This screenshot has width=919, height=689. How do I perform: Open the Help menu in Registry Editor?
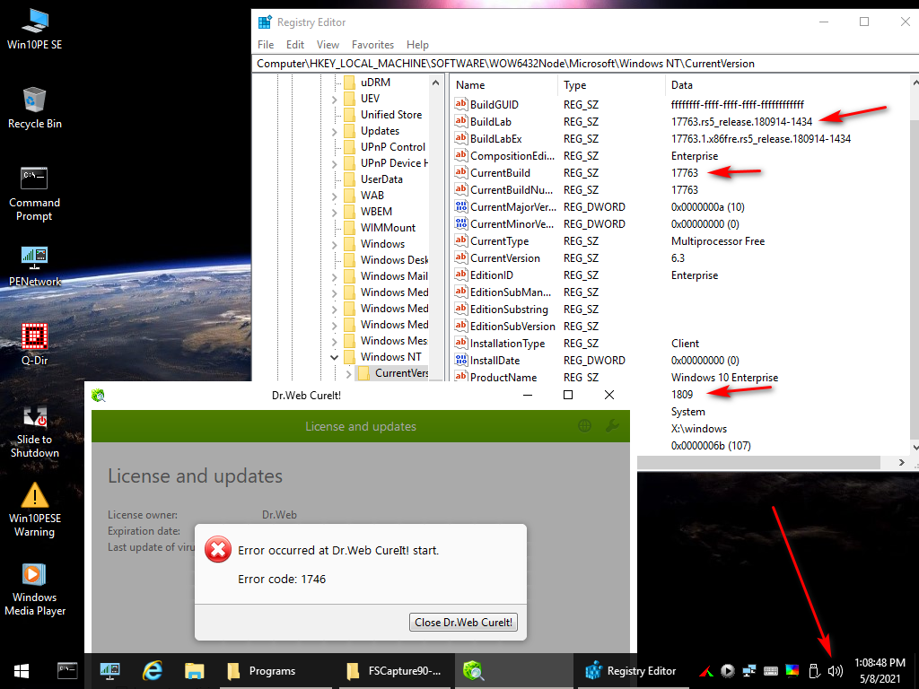[x=417, y=45]
